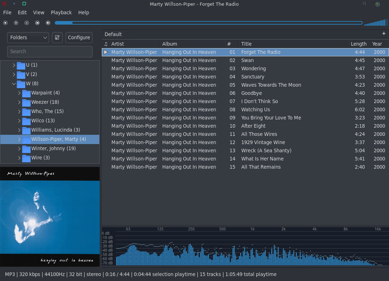Open the Playback menu
Screen dimensions: 389x281
[61, 12]
